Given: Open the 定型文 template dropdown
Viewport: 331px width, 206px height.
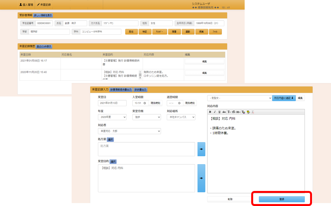Looking at the screenshot, I should [239, 98].
